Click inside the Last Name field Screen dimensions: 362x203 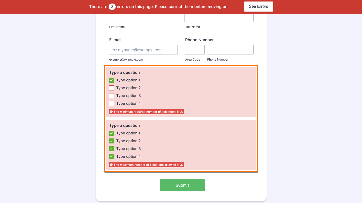click(x=219, y=18)
